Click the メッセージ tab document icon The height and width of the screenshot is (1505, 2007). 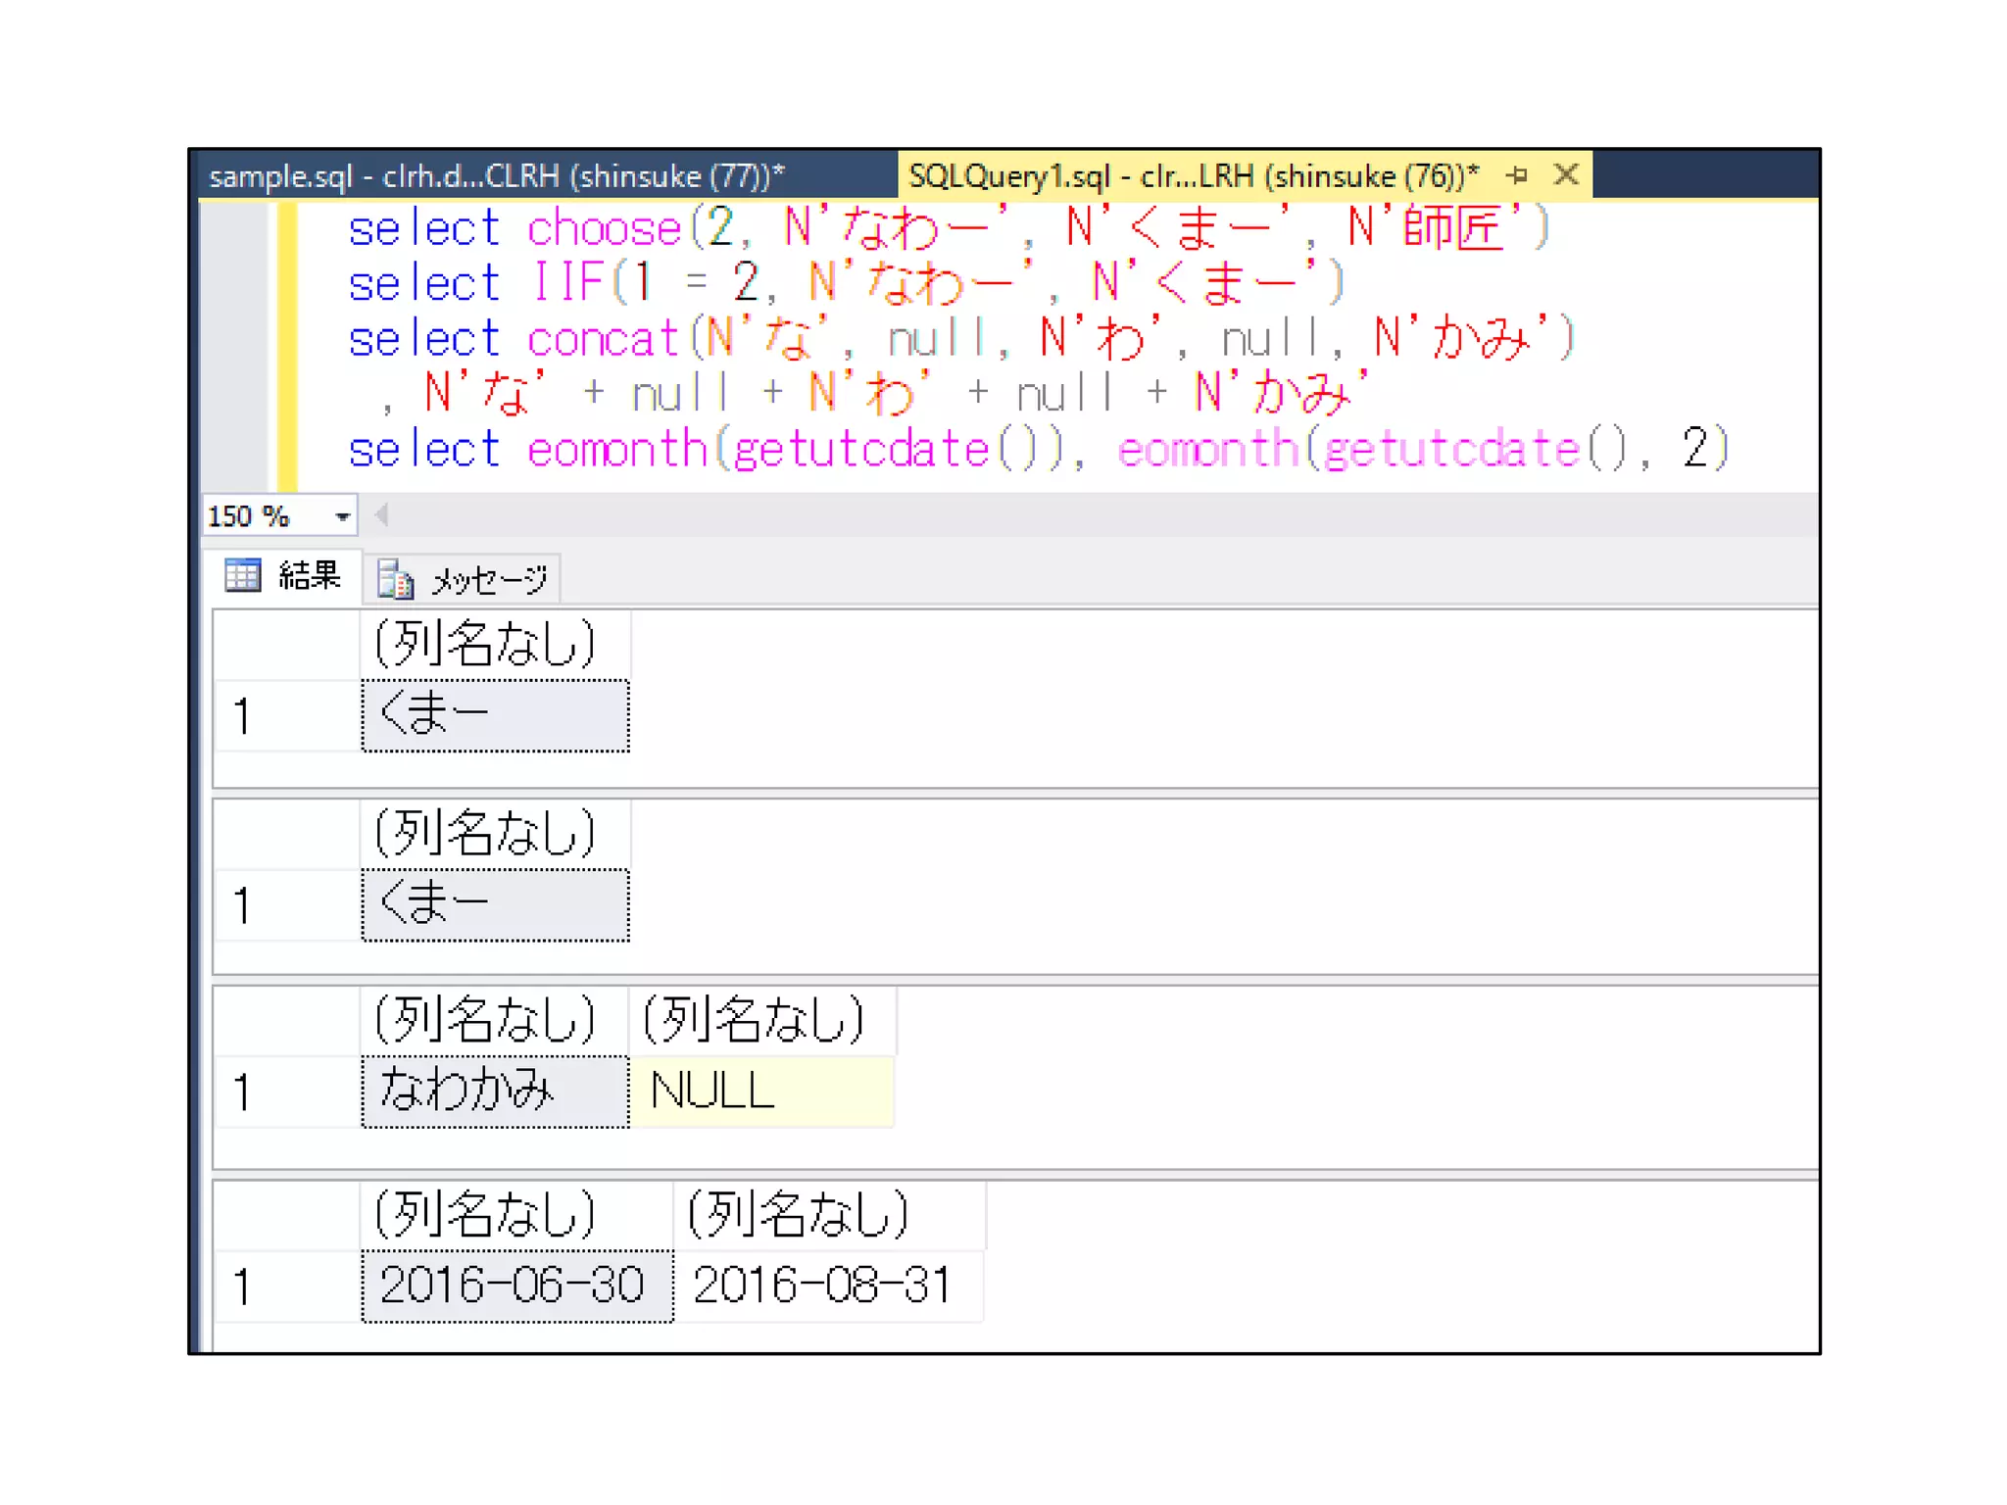(x=395, y=580)
